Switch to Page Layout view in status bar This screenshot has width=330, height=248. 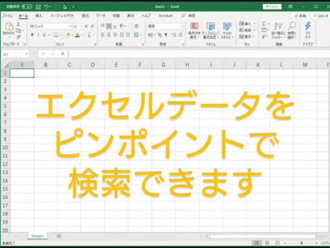[267, 243]
